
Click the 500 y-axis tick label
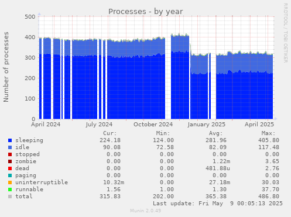[x=30, y=17]
